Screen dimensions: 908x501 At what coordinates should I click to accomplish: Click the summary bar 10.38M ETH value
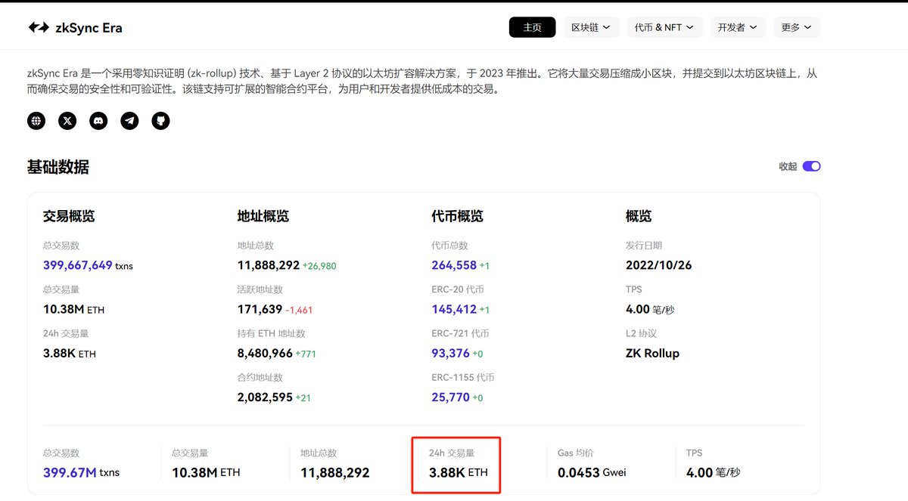206,472
